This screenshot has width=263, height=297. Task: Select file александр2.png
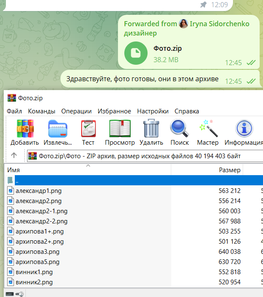(38, 201)
